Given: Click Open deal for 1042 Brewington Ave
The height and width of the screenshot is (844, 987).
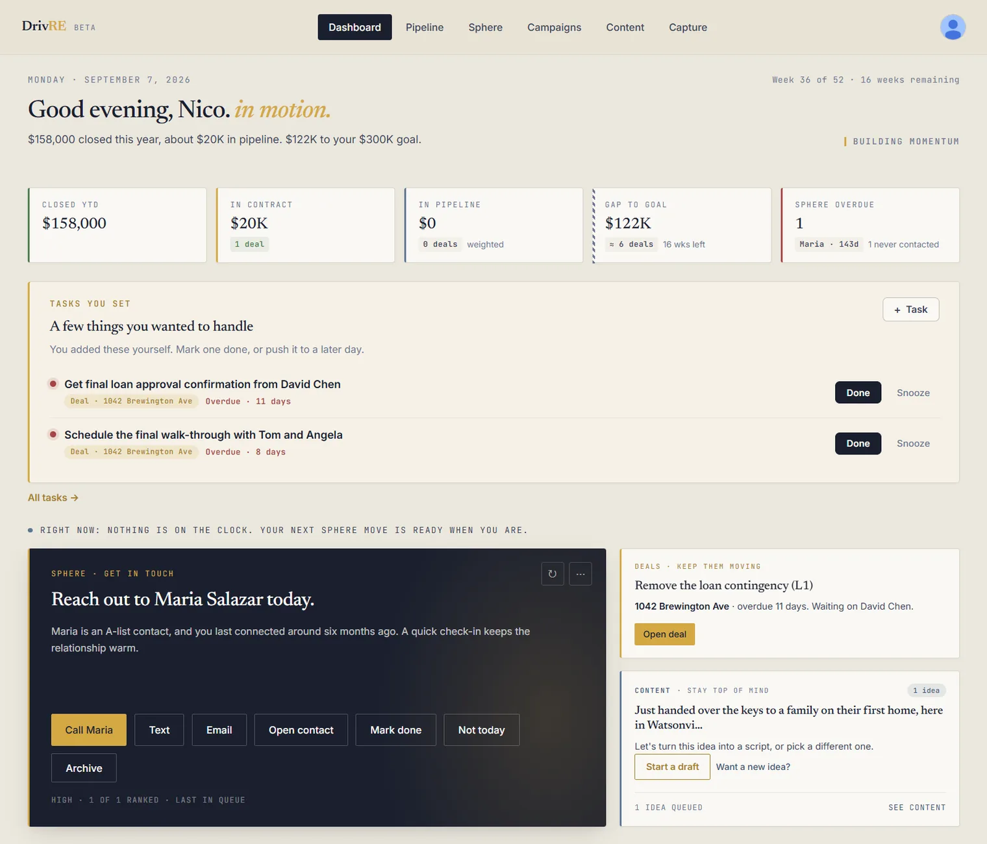Looking at the screenshot, I should point(664,634).
